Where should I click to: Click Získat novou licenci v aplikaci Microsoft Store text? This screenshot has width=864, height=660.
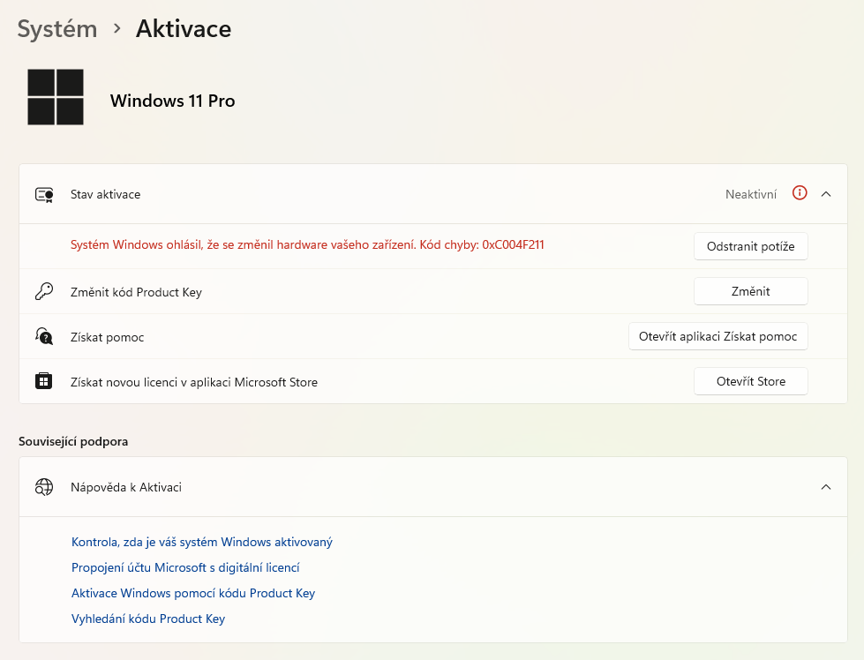[x=194, y=382]
